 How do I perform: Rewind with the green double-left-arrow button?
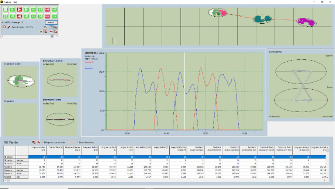(33, 16)
